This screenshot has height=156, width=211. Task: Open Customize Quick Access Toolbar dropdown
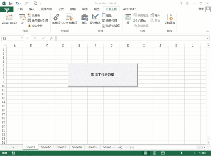pyautogui.click(x=40, y=4)
